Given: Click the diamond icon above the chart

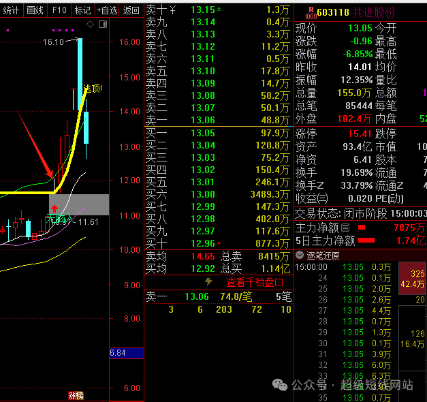Looking at the screenshot, I should pos(90,25).
